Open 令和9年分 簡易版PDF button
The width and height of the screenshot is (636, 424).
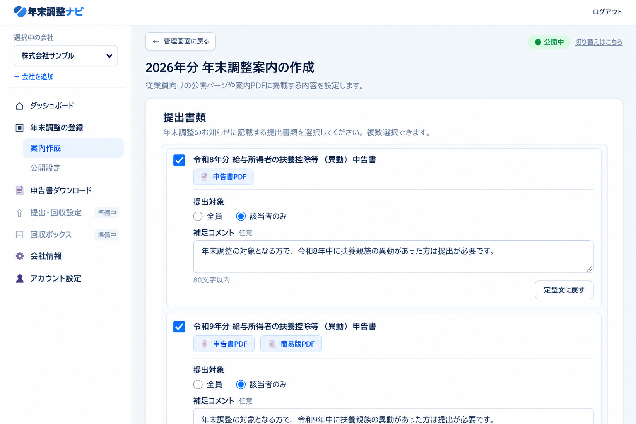[x=291, y=344]
